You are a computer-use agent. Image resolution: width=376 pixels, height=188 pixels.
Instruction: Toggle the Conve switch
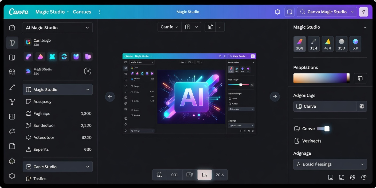pyautogui.click(x=323, y=129)
